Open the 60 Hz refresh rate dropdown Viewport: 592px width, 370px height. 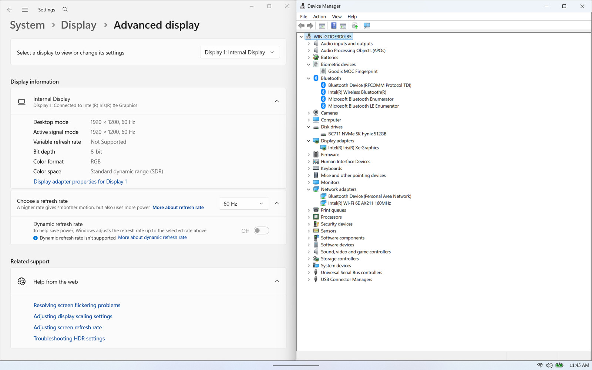tap(243, 203)
